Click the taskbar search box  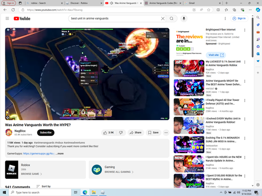click(x=40, y=192)
